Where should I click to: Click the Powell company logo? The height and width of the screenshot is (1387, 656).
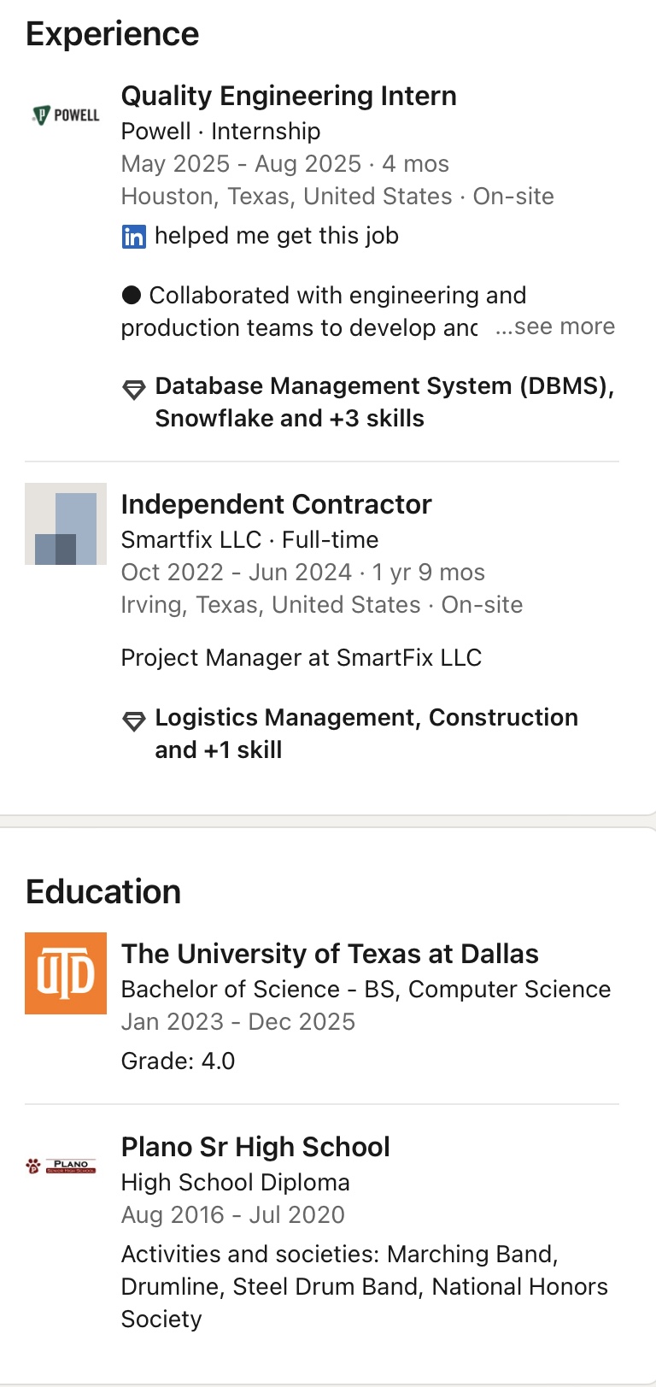coord(66,115)
